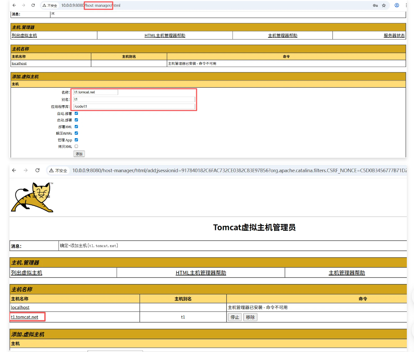Click the 名称 field containing t1.tomcat.net
This screenshot has height=352, width=414.
[x=96, y=92]
